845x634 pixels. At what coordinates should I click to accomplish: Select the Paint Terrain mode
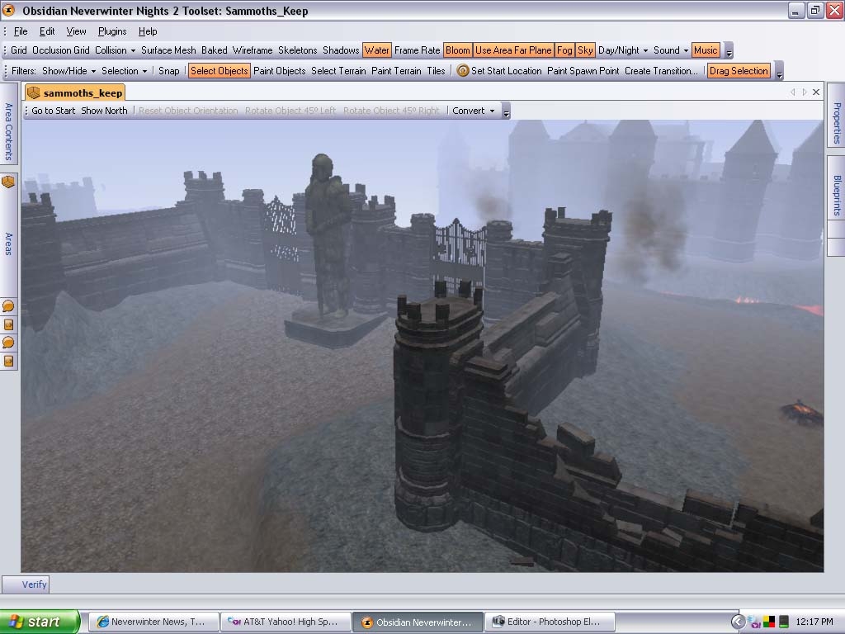396,71
